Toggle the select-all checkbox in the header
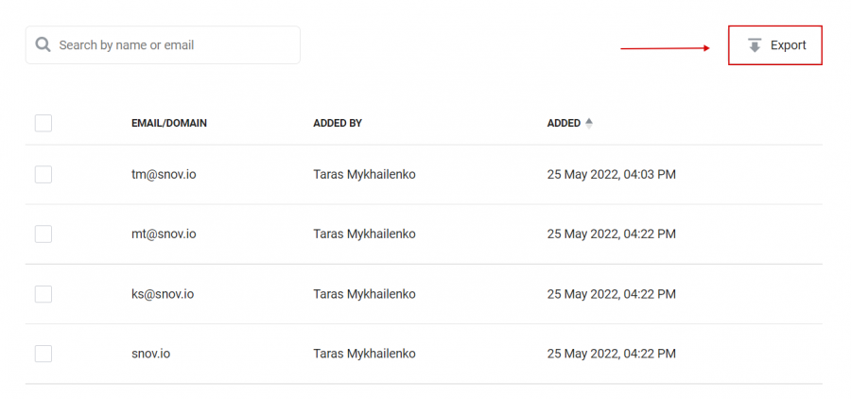Image resolution: width=851 pixels, height=399 pixels. coord(43,123)
